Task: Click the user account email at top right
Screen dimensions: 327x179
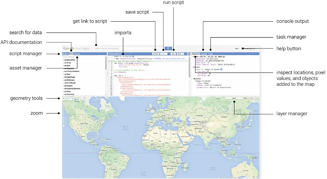Action: coord(250,49)
